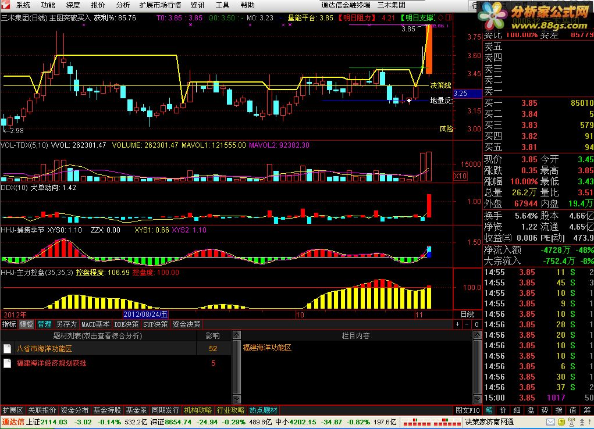The image size is (594, 429).
Task: Switch to the 基金持股 tab
Action: 107,410
